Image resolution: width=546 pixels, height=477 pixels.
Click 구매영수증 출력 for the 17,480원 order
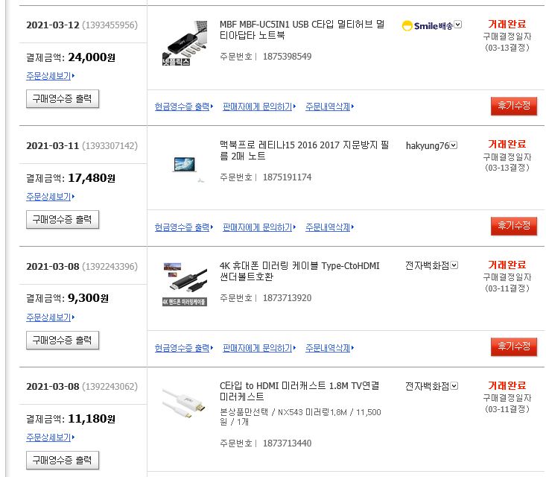click(x=63, y=219)
